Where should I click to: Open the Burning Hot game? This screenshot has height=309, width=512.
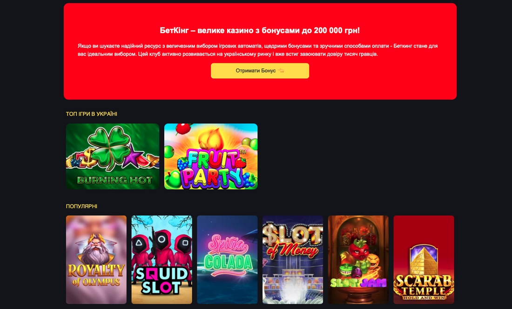pos(113,157)
